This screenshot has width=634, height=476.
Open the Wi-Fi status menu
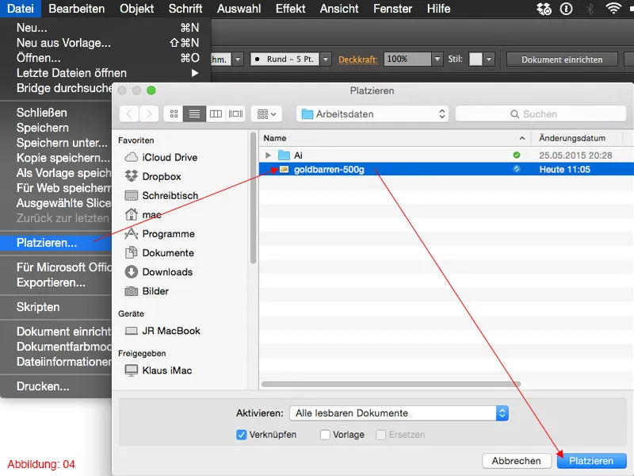pos(613,8)
